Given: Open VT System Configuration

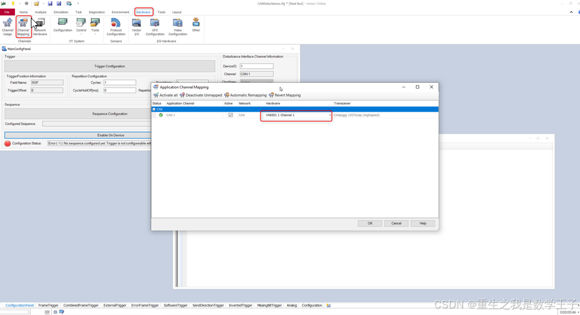Looking at the screenshot, I should pos(62,25).
